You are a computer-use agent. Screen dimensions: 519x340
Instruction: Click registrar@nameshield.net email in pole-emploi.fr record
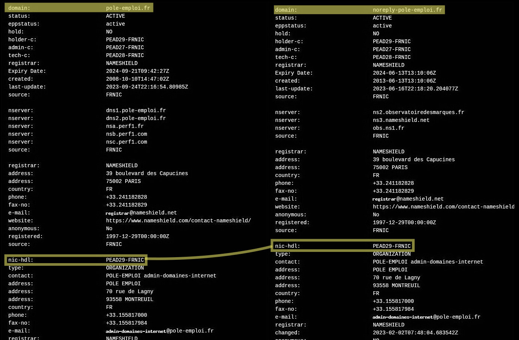coord(141,213)
